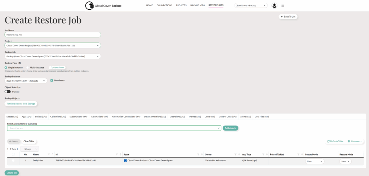Open the Import Mode dropdown for Daily Sales

pos(315,161)
